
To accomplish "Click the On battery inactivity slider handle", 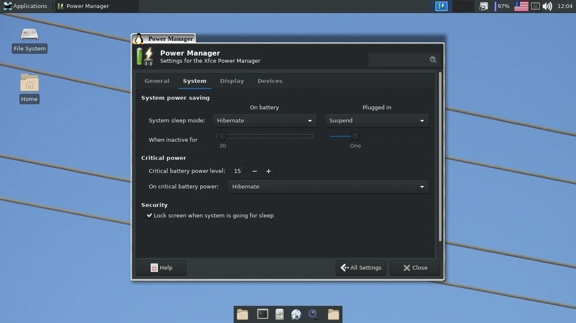I will pyautogui.click(x=222, y=136).
